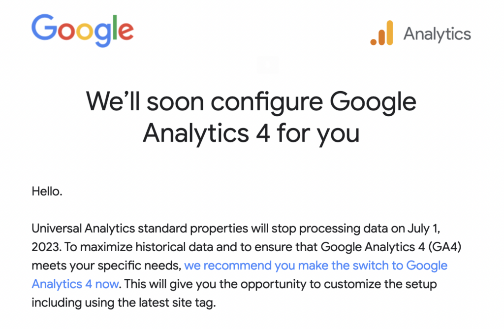Click the tall yellow bar in Analytics icon
The width and height of the screenshot is (504, 329).
[390, 33]
